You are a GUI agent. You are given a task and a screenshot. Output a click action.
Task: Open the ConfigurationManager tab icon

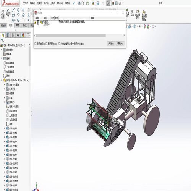13,35
